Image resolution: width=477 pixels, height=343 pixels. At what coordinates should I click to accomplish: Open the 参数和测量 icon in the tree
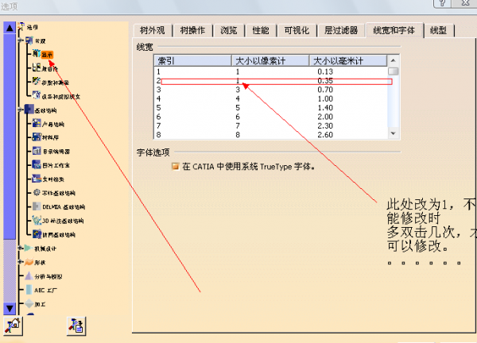[x=37, y=81]
